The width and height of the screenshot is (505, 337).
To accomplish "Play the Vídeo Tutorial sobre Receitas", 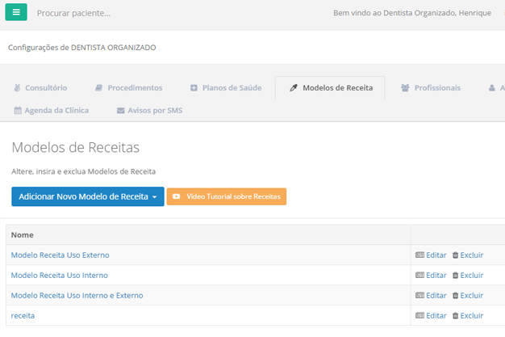I will tap(227, 196).
